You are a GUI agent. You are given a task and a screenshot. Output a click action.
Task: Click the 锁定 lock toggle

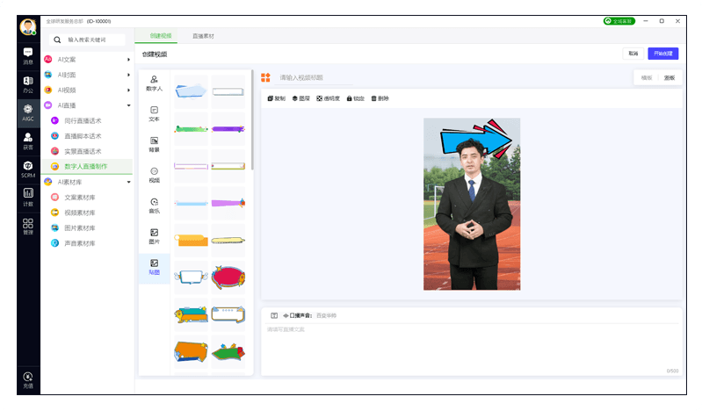point(356,98)
